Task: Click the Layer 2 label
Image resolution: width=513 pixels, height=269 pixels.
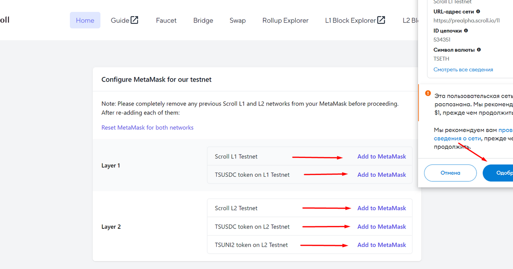Action: click(111, 227)
